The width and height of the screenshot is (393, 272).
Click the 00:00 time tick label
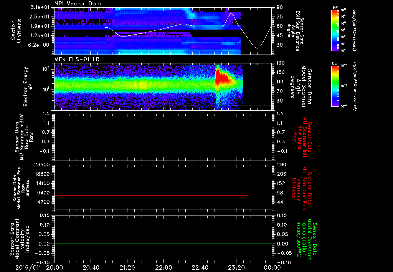tap(272, 267)
